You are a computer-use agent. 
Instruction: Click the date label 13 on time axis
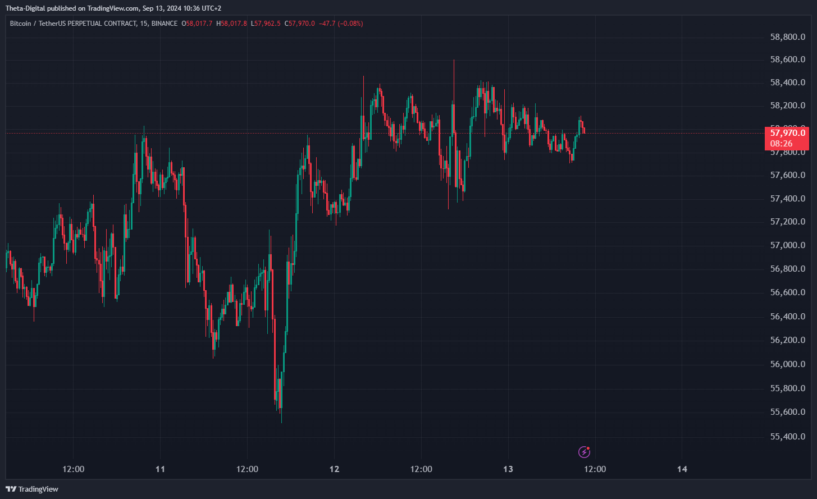(x=508, y=469)
